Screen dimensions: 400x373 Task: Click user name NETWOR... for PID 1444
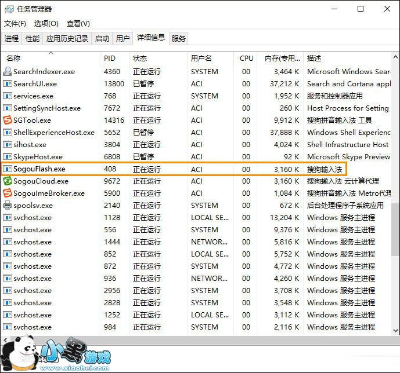[209, 242]
